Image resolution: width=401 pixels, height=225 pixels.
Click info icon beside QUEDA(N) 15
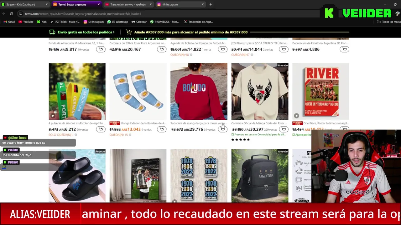click(130, 135)
